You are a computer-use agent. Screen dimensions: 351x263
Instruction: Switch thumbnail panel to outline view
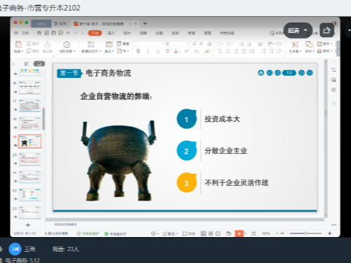(x=27, y=64)
